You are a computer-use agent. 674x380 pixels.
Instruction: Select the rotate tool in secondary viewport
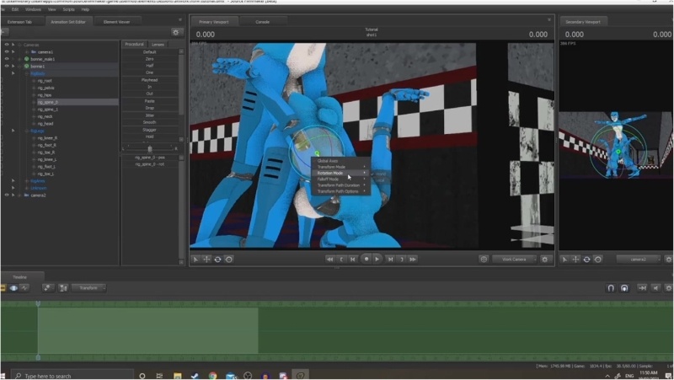click(587, 260)
